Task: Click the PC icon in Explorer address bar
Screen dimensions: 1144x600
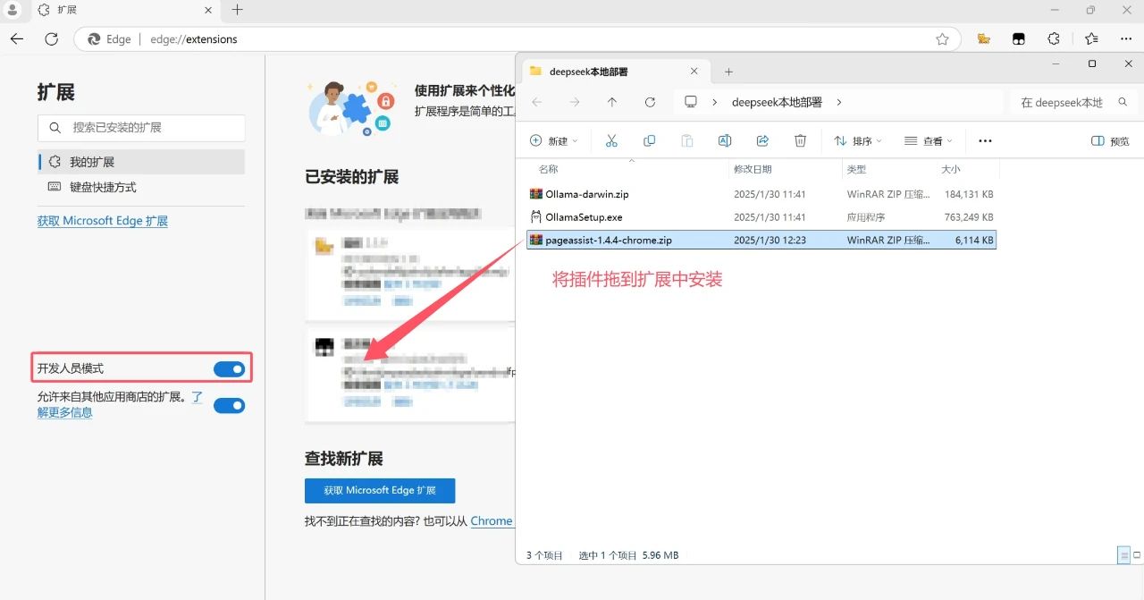Action: 691,102
